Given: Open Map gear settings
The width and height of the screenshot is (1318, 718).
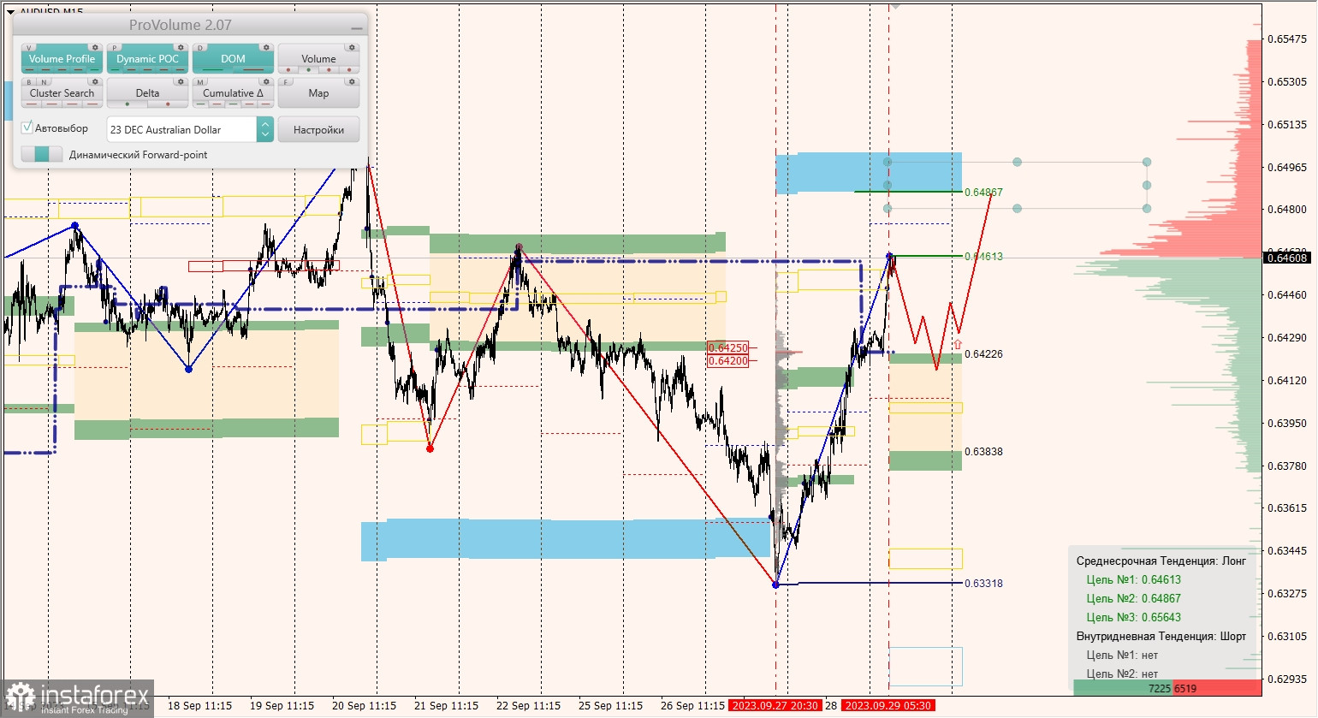Looking at the screenshot, I should pyautogui.click(x=352, y=82).
